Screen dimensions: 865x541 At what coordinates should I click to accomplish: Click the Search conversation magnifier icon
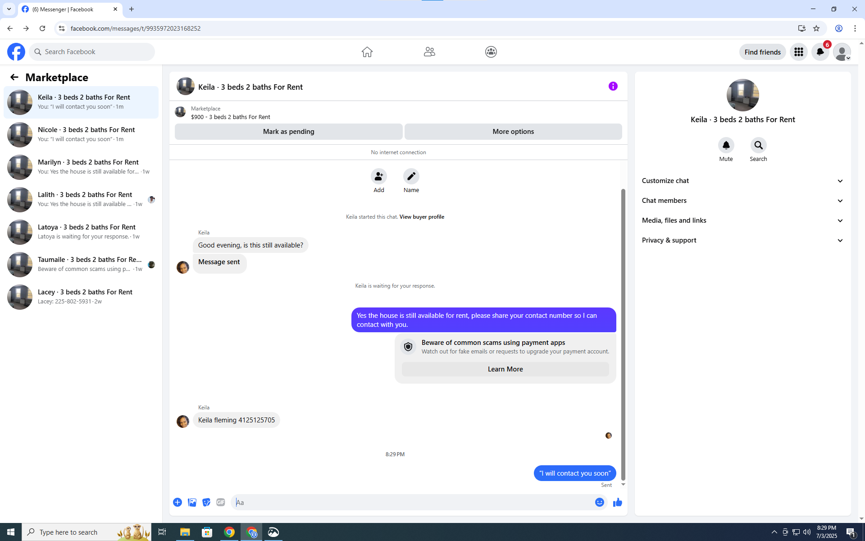coord(758,145)
